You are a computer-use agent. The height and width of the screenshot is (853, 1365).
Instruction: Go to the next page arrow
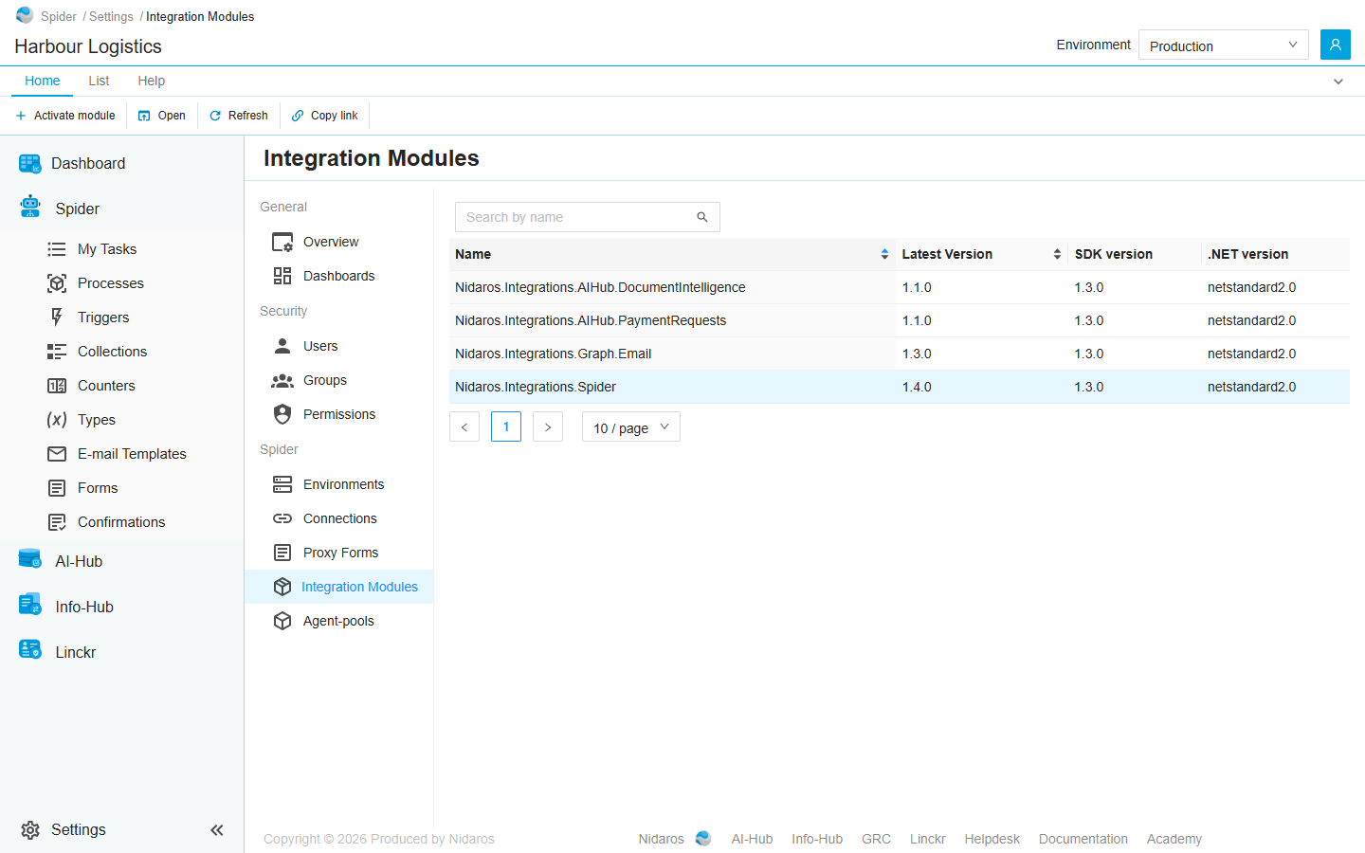548,426
